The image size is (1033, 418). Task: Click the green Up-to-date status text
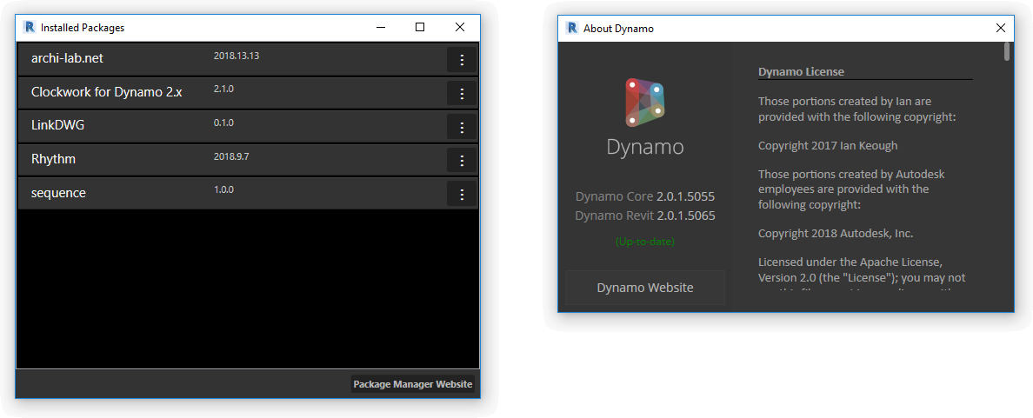pyautogui.click(x=645, y=242)
